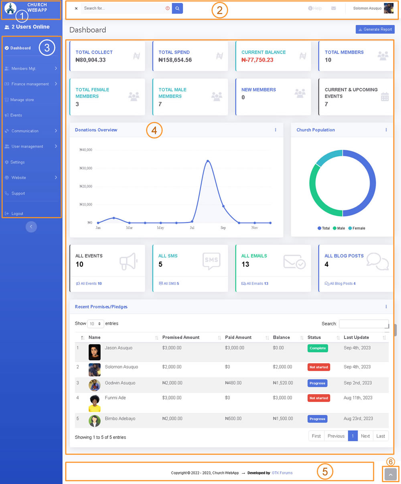Toggle the Female legend item in the chart
The height and width of the screenshot is (484, 401).
pyautogui.click(x=356, y=228)
